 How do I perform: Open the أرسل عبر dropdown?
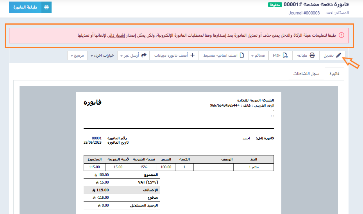coord(133,55)
